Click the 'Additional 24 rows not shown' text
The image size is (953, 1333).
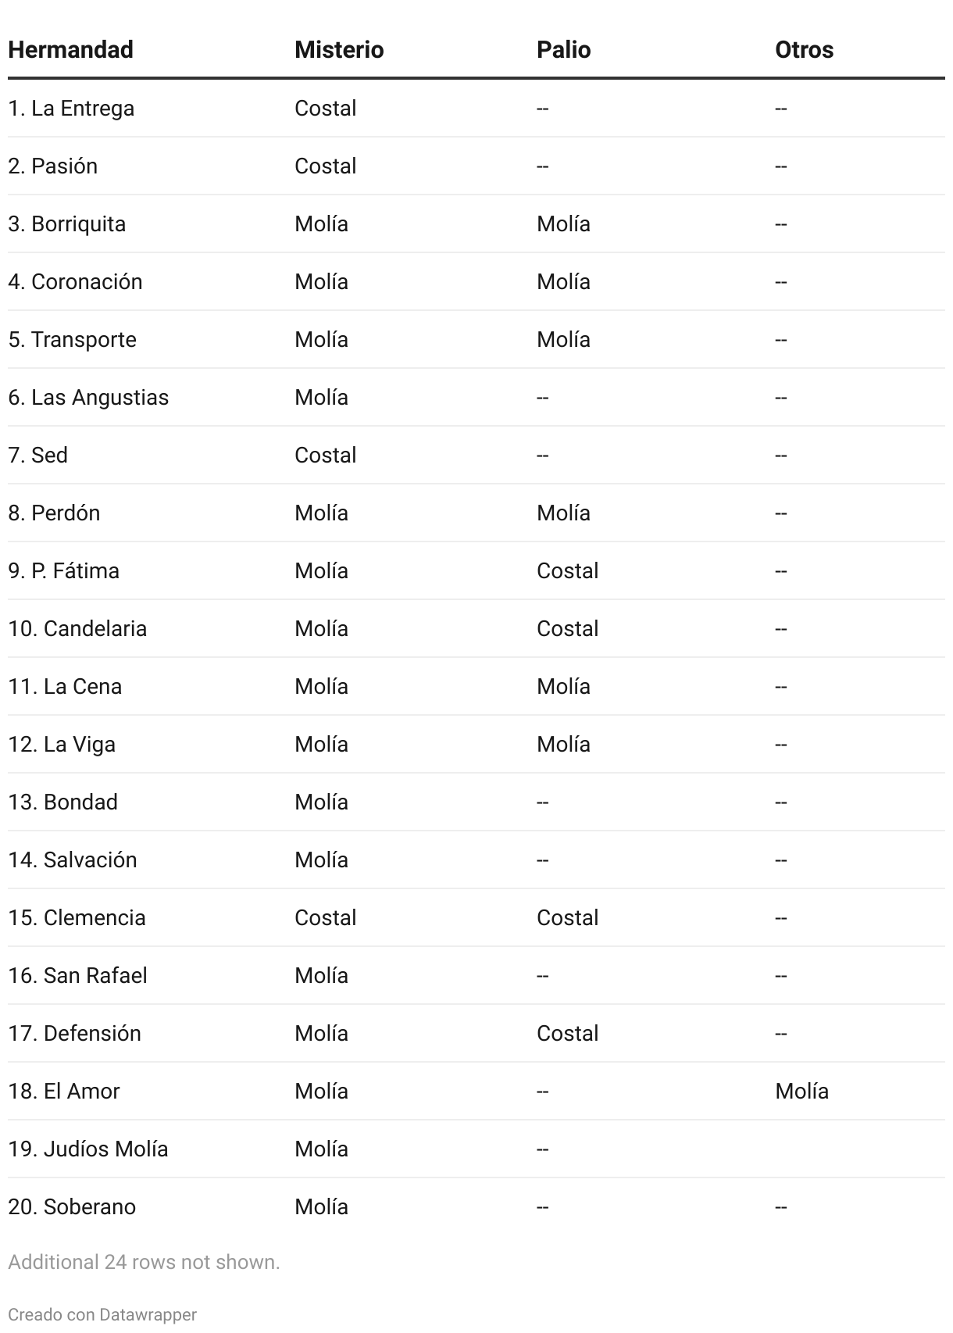coord(144,1262)
